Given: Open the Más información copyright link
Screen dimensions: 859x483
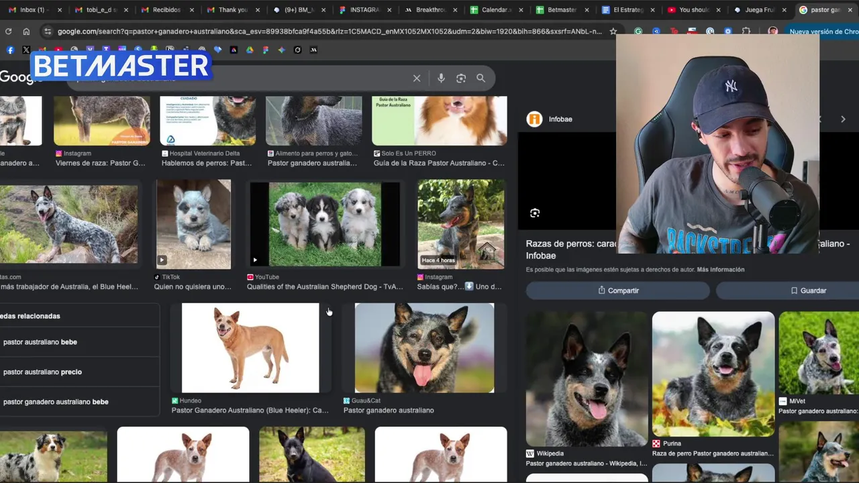Looking at the screenshot, I should pyautogui.click(x=720, y=270).
